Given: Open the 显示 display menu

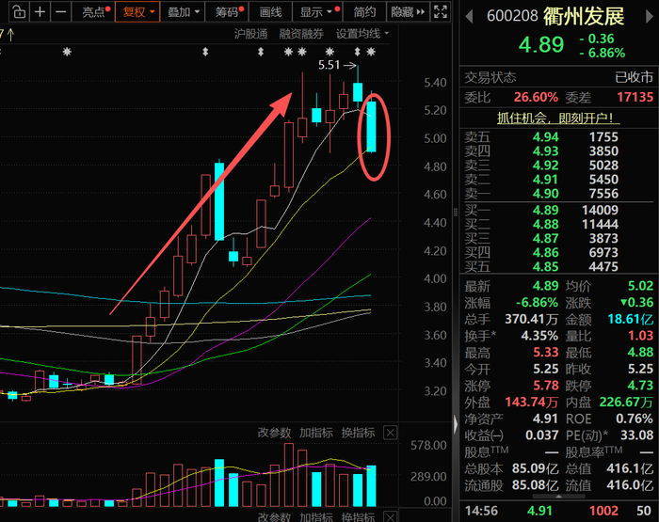Looking at the screenshot, I should [x=316, y=12].
